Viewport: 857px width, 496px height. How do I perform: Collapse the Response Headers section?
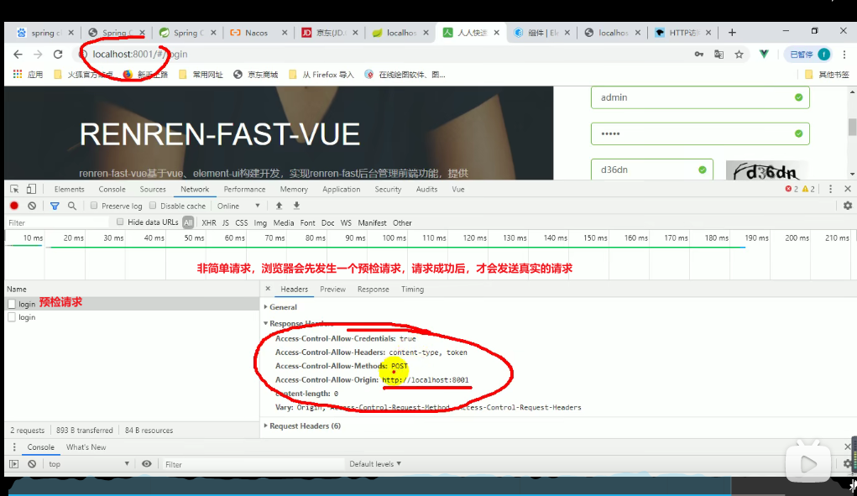(299, 323)
